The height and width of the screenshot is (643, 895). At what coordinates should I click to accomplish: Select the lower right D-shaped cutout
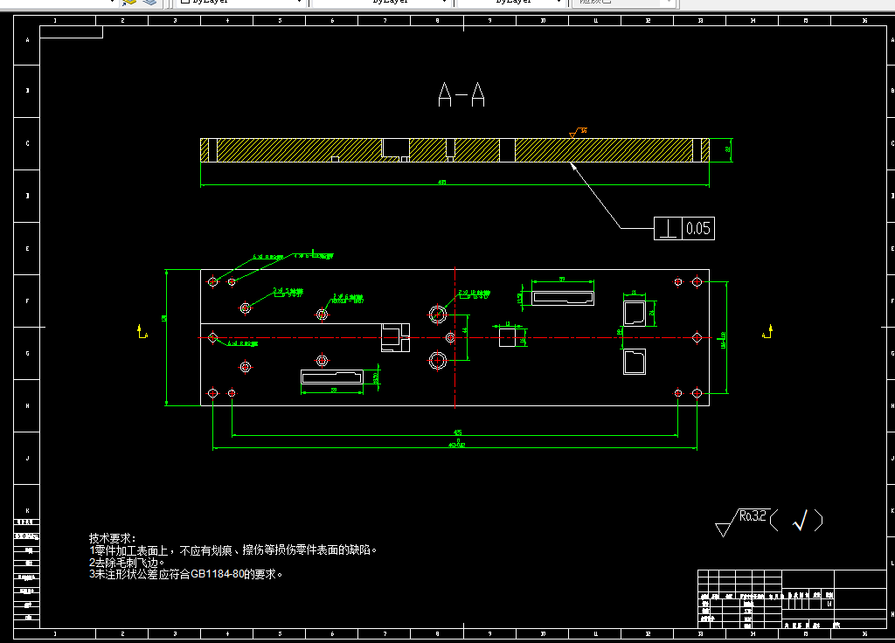[635, 362]
